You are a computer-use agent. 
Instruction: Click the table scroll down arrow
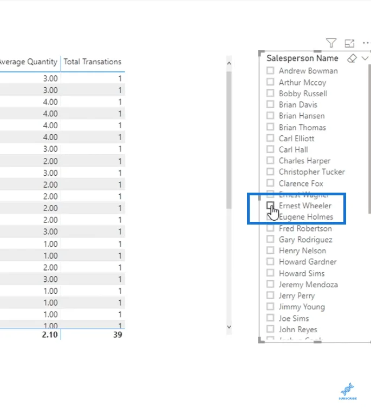229,327
